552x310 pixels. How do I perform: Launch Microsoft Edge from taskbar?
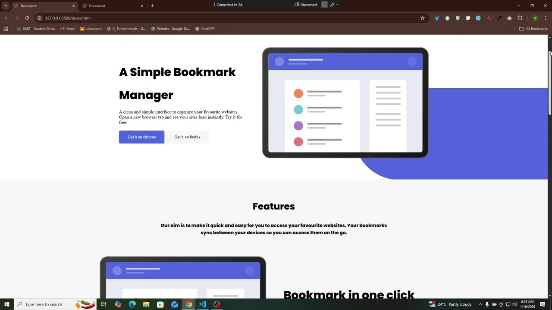pos(132,304)
